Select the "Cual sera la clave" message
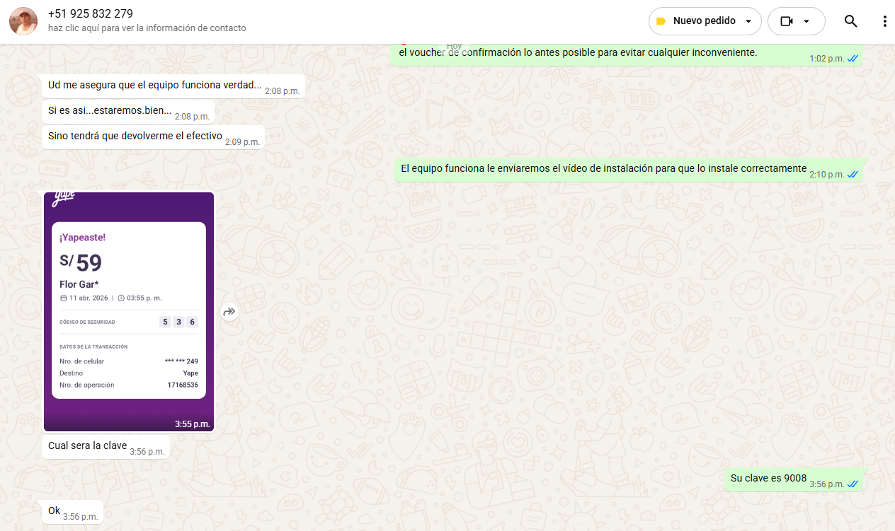 [88, 446]
